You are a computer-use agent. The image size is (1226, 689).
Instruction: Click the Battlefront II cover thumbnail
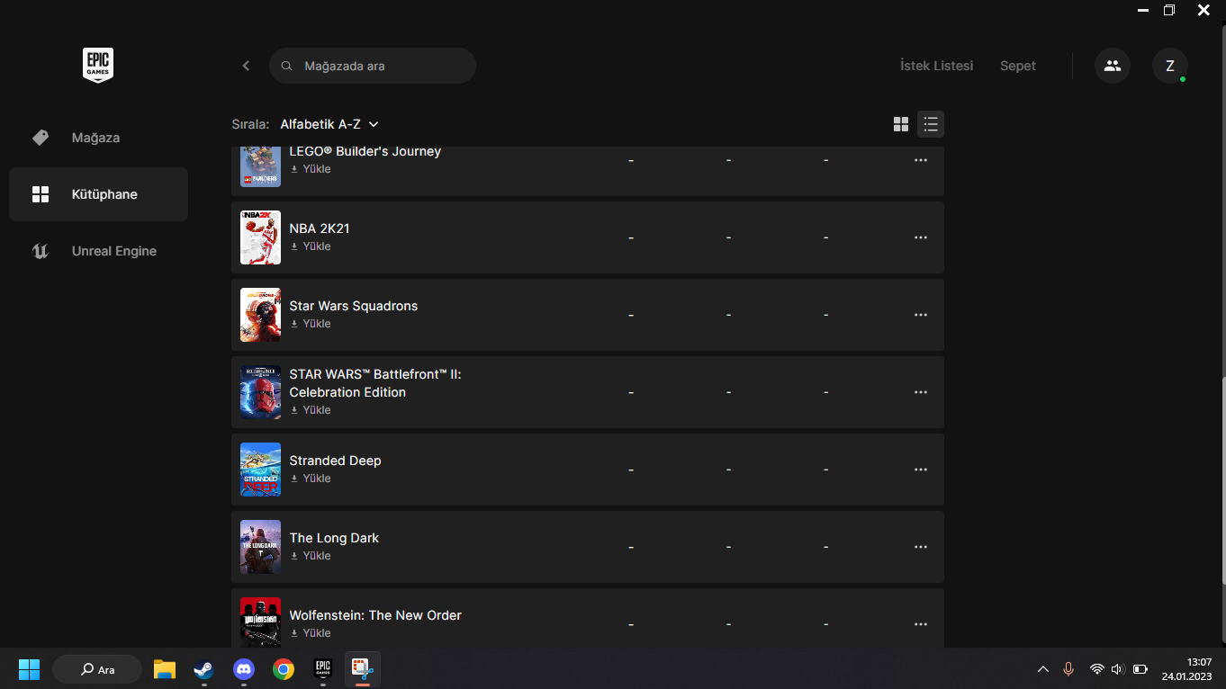pos(260,392)
